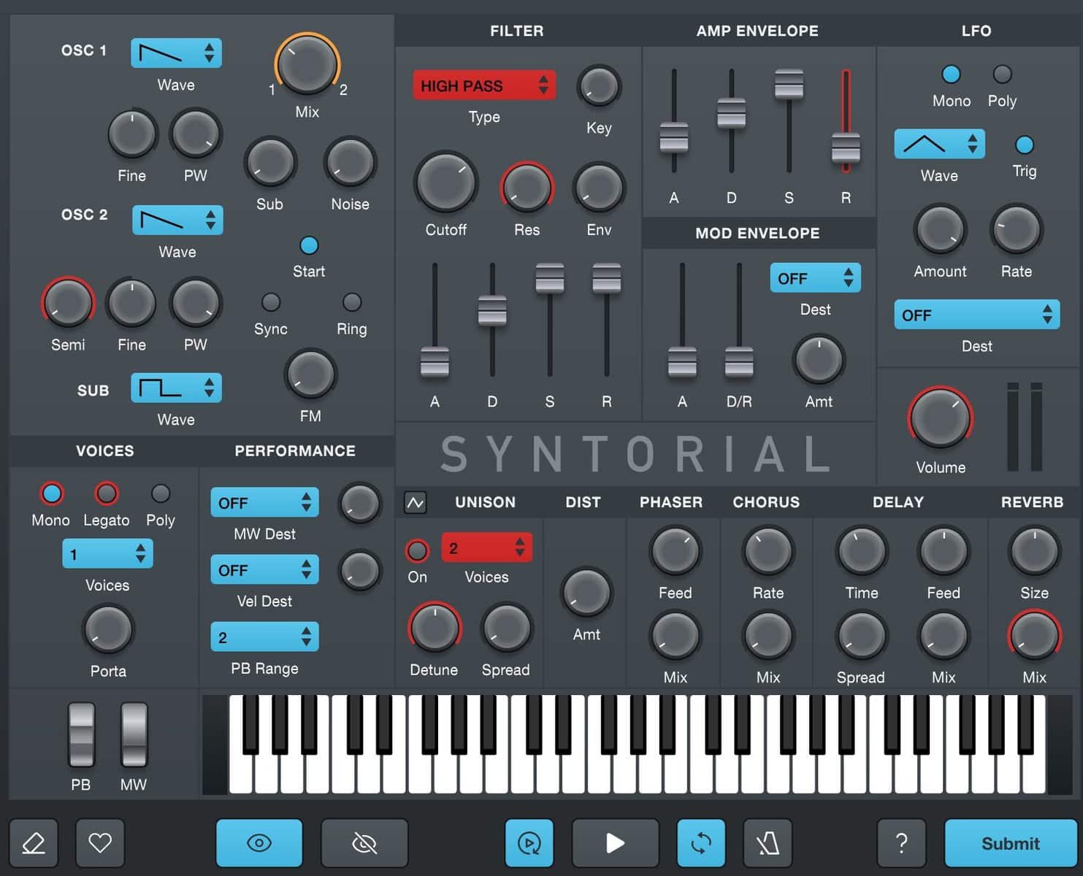Click the metronome icon
The width and height of the screenshot is (1083, 876).
click(768, 843)
